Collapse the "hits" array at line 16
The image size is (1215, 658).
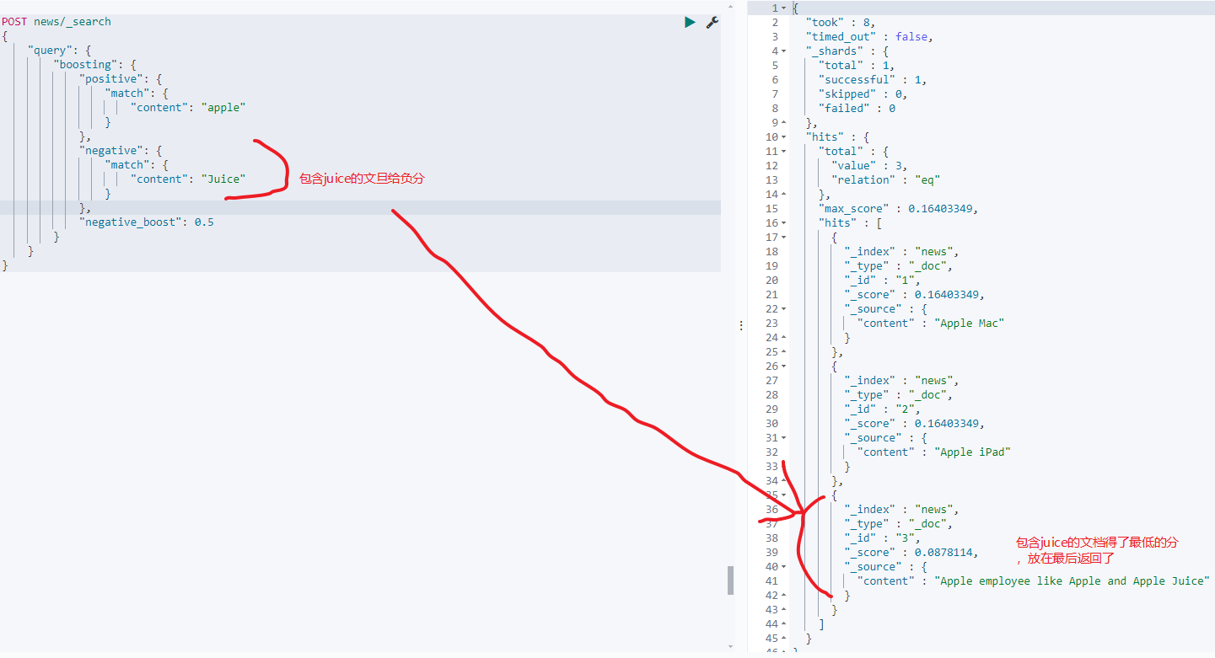pyautogui.click(x=784, y=223)
